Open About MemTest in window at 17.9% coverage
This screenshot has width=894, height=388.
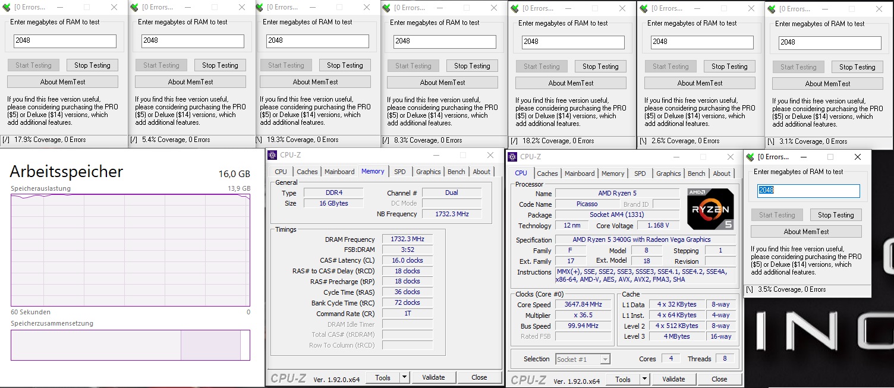click(62, 82)
